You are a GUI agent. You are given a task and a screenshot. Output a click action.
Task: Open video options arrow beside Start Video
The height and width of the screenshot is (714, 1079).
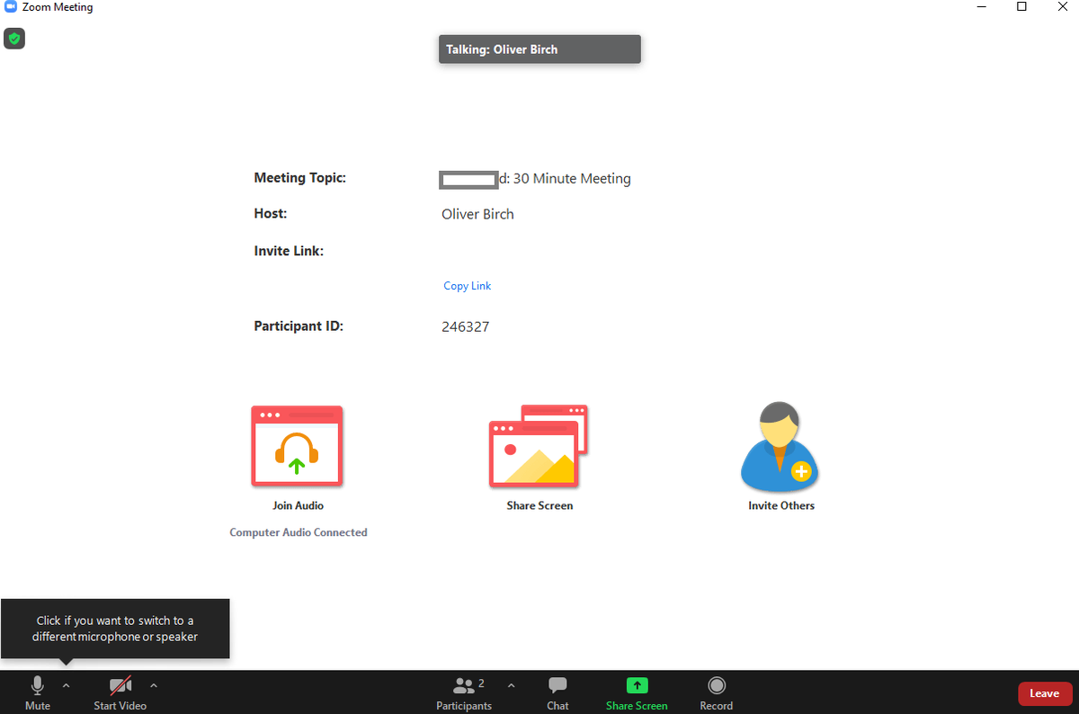tap(154, 685)
